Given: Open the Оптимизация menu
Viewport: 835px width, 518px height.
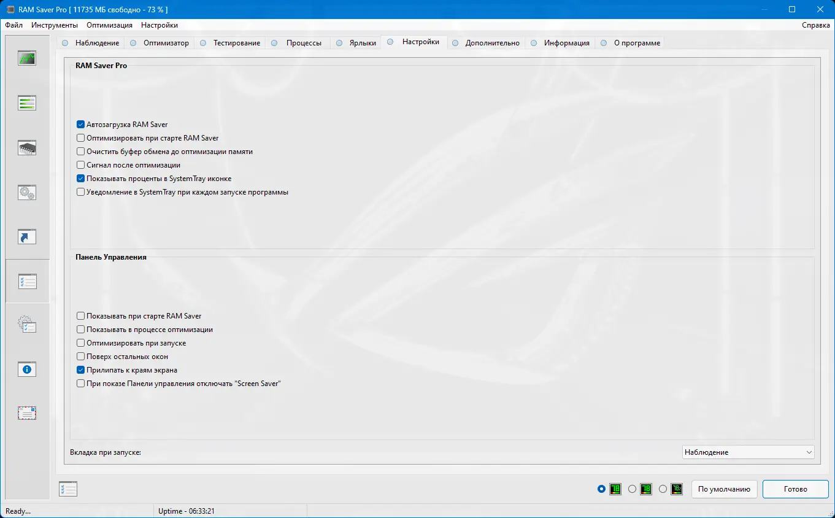Looking at the screenshot, I should click(109, 25).
